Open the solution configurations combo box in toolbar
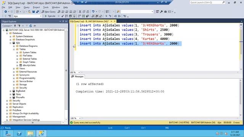The image size is (244, 137). [137, 12]
